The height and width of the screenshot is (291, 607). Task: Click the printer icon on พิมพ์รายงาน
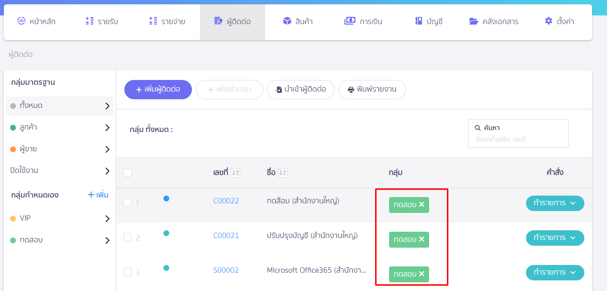coord(351,90)
